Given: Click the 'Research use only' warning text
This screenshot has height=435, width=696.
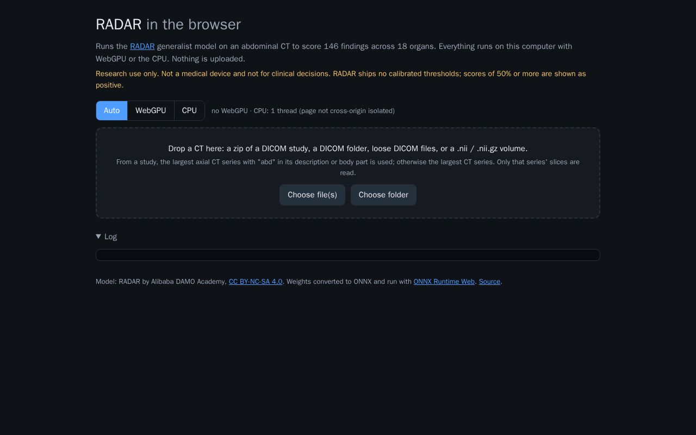Looking at the screenshot, I should coord(341,79).
